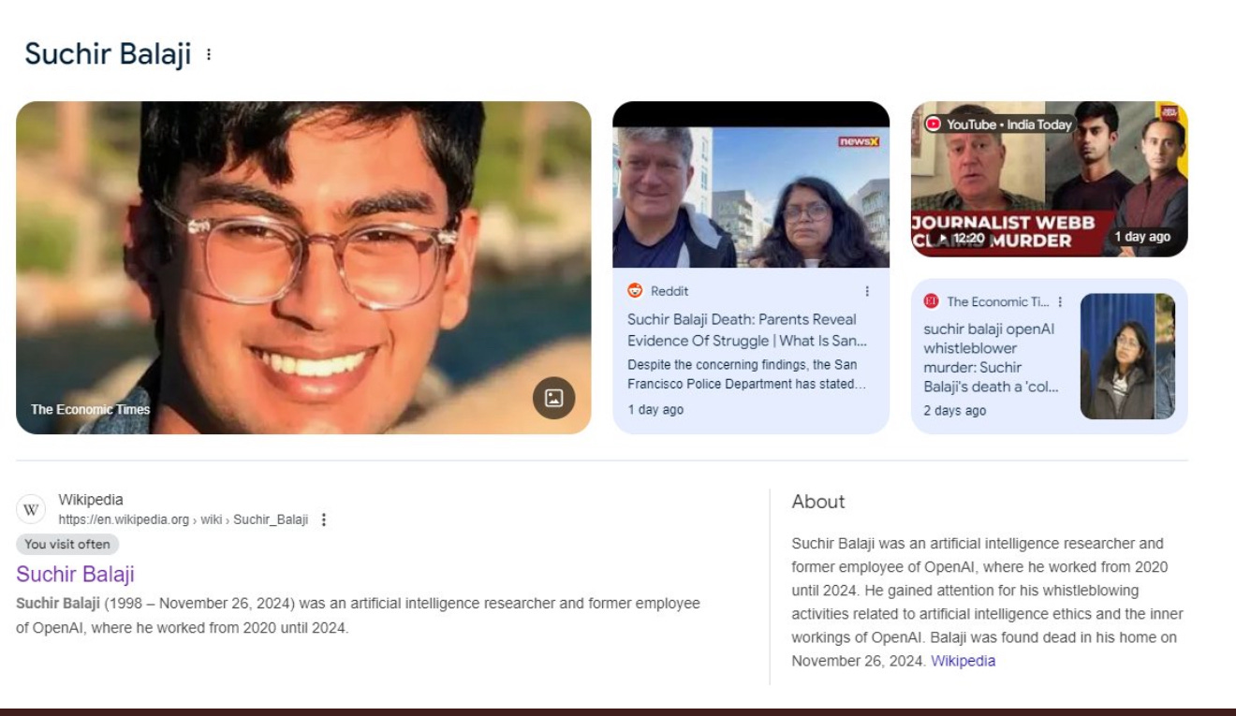Image resolution: width=1236 pixels, height=716 pixels.
Task: Click the 'Reddit' source label on card
Action: pos(669,291)
